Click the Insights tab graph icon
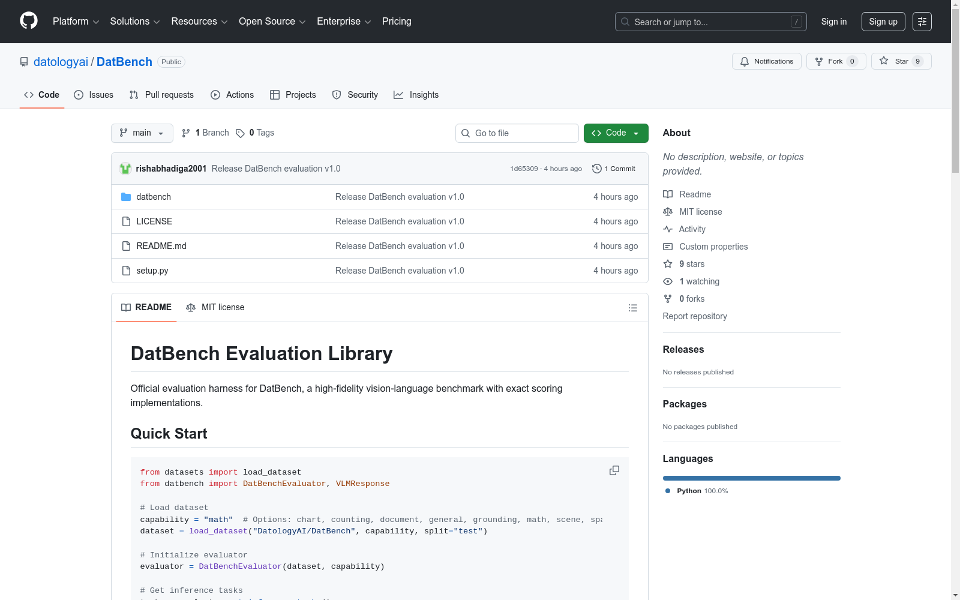960x600 pixels. [x=398, y=95]
